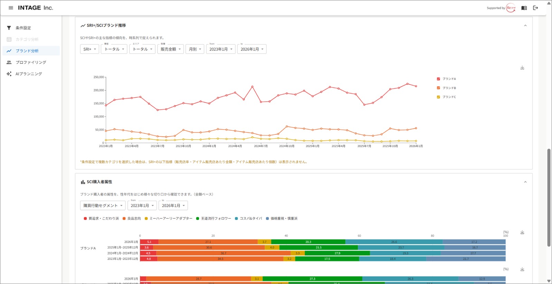Uncheck the ブランドA legend checkbox
The height and width of the screenshot is (284, 552).
438,79
